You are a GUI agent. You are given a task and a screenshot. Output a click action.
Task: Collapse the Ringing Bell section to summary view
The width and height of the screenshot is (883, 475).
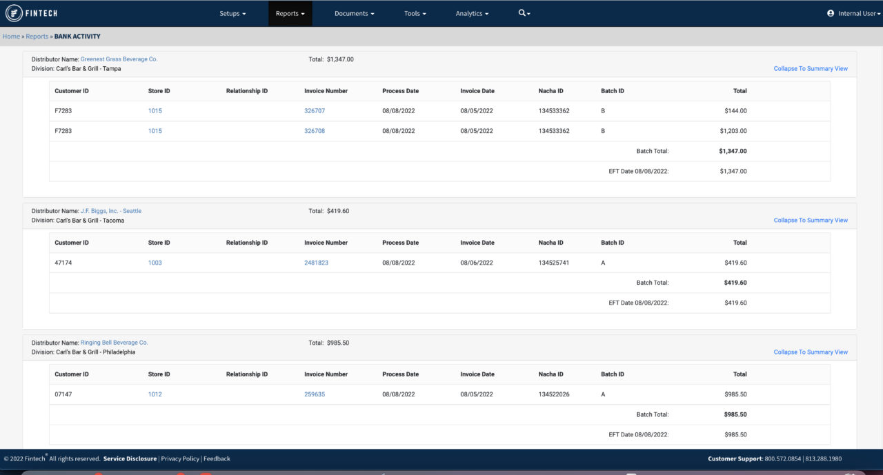click(811, 352)
